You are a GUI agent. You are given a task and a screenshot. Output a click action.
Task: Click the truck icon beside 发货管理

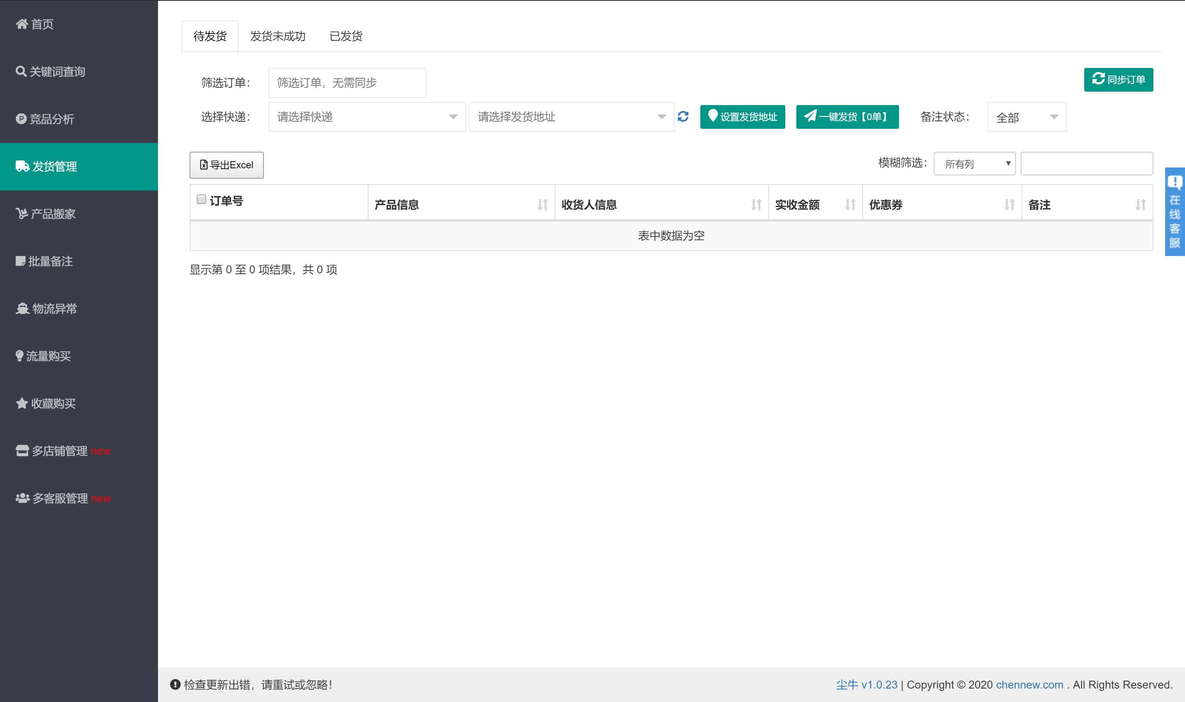[22, 166]
